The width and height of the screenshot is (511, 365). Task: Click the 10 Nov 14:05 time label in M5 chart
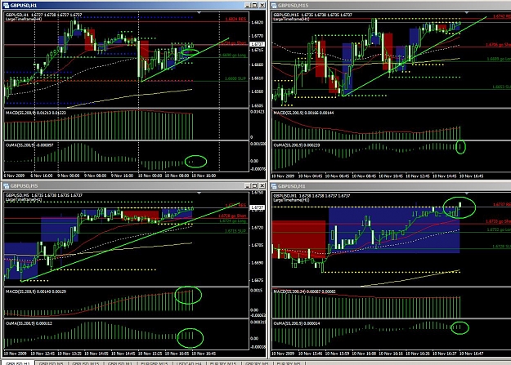[96, 354]
